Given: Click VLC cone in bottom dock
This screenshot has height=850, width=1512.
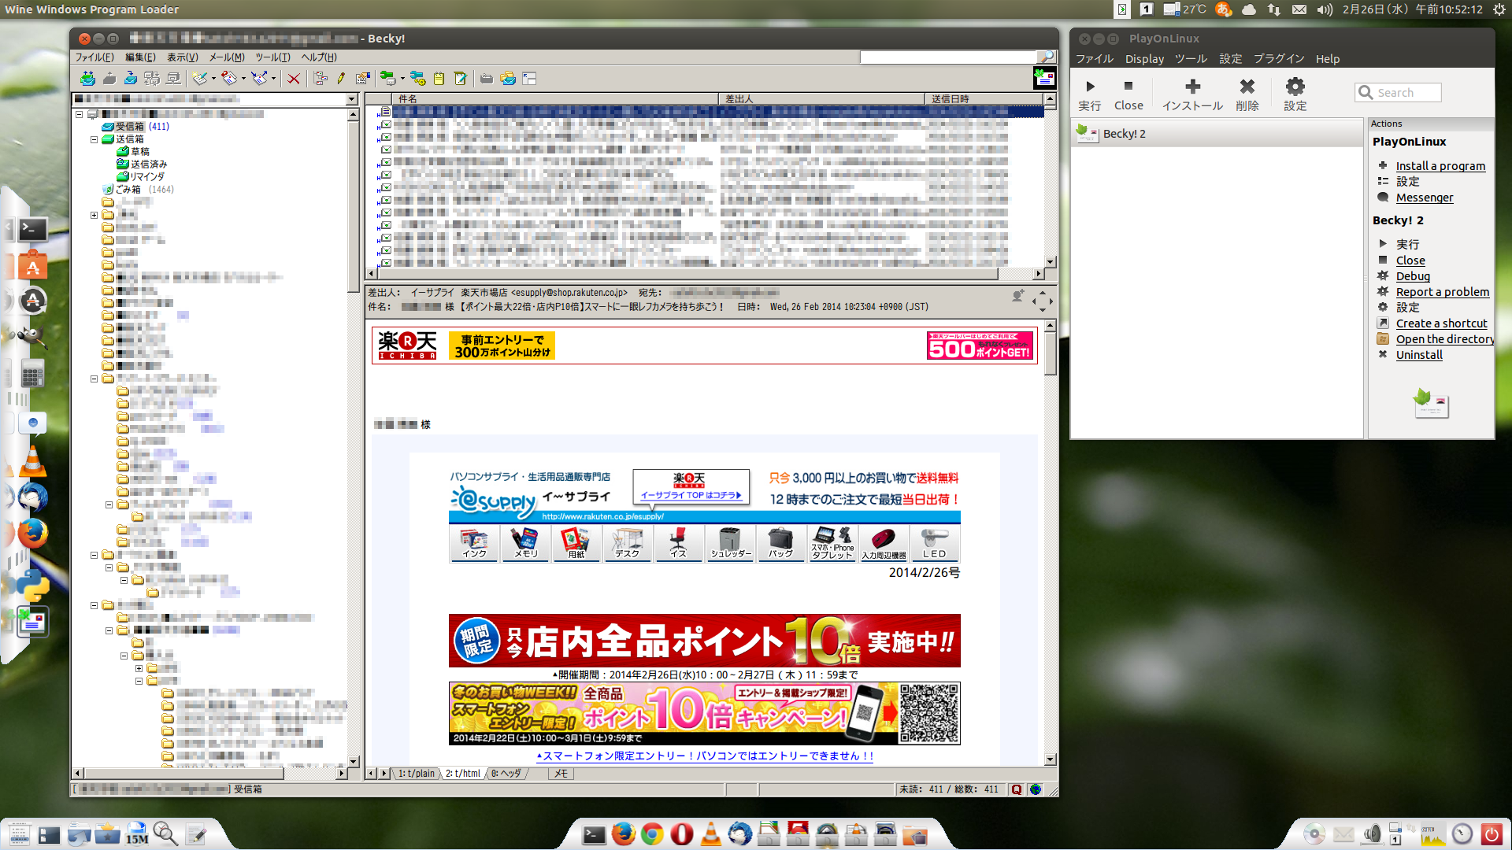Looking at the screenshot, I should point(711,833).
